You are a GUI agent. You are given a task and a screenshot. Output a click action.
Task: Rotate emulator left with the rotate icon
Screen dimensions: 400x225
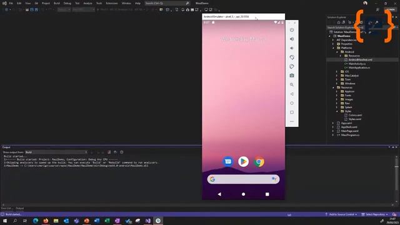292,57
